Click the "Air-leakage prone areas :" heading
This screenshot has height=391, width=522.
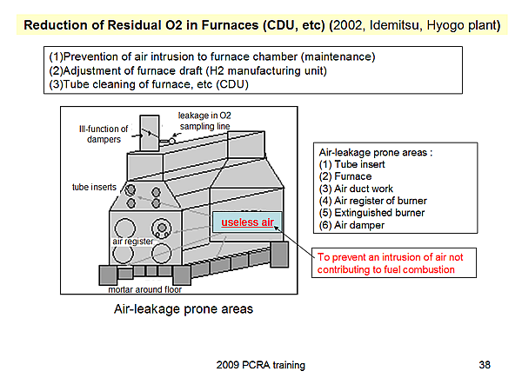click(376, 153)
